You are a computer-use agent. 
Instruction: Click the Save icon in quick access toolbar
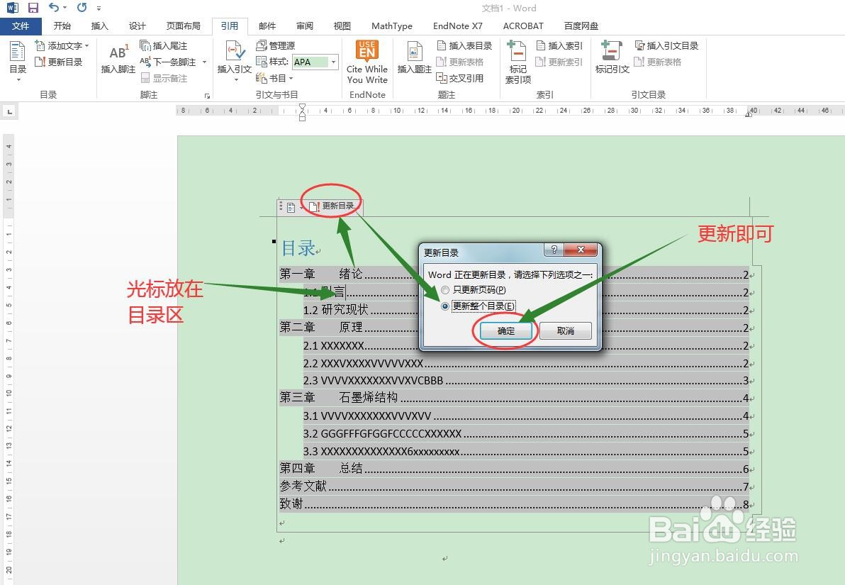click(x=33, y=8)
